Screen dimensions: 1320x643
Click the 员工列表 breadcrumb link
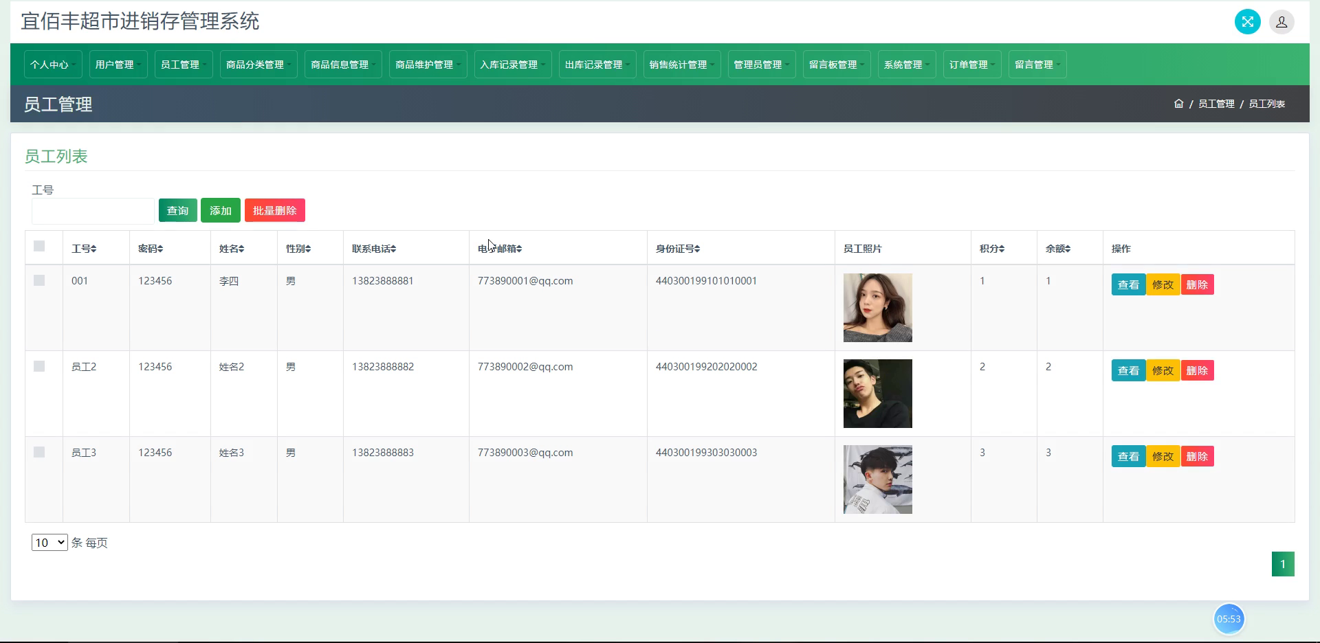tap(1266, 104)
